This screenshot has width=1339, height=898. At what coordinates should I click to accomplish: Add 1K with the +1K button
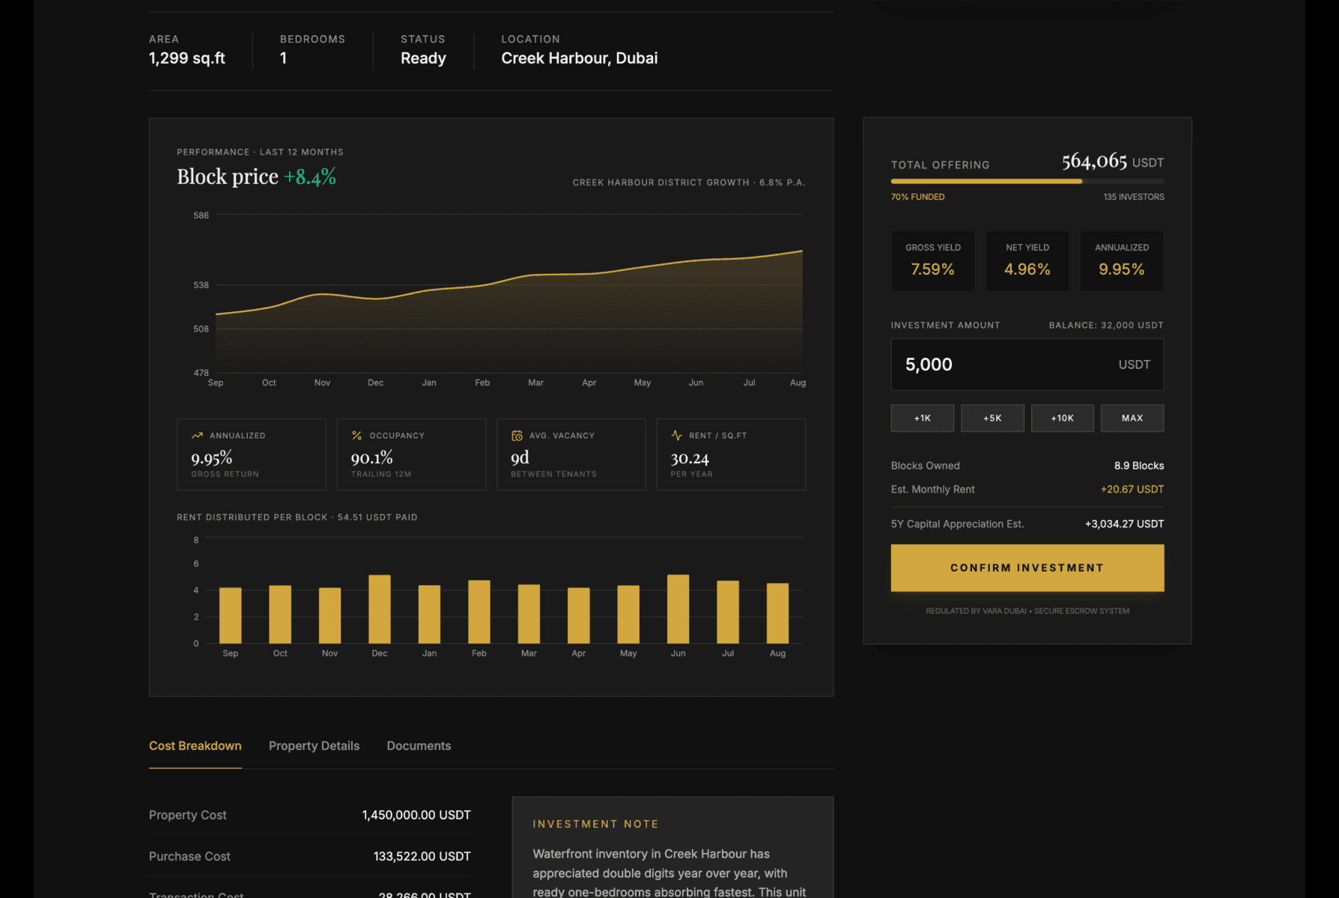tap(923, 418)
